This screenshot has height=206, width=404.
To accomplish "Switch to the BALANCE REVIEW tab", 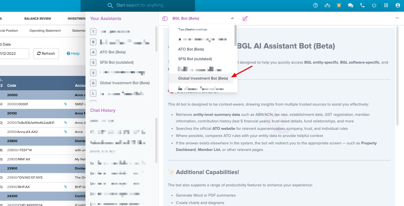I will pyautogui.click(x=38, y=19).
